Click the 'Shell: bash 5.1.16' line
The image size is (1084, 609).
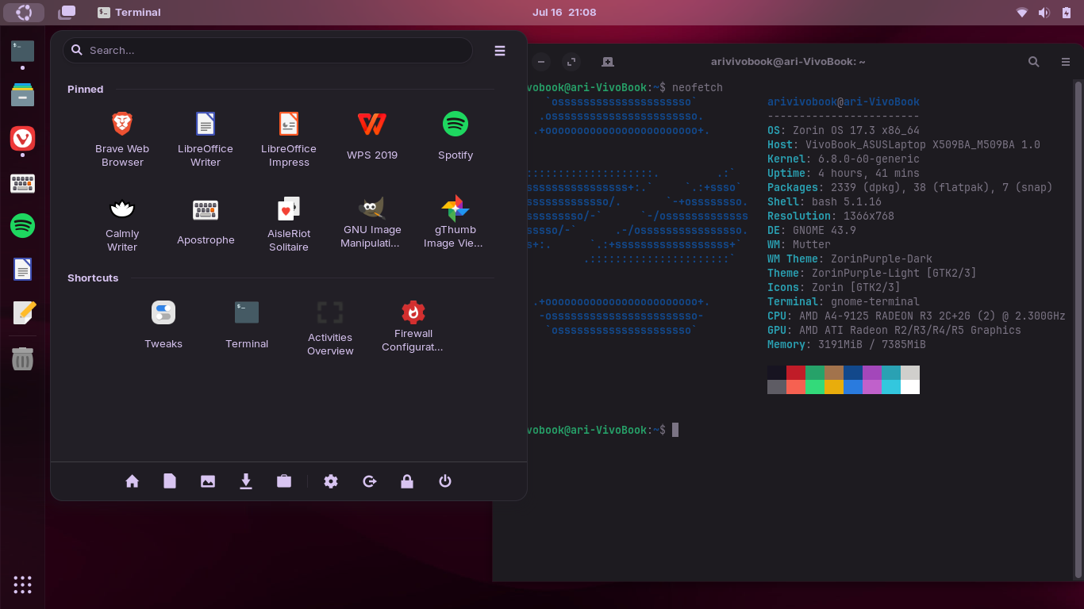[x=825, y=201]
